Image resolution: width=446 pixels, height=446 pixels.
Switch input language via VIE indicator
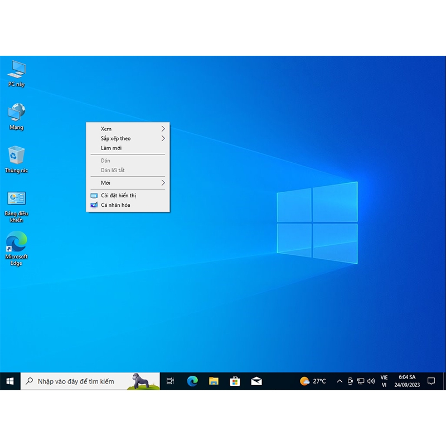tap(384, 381)
